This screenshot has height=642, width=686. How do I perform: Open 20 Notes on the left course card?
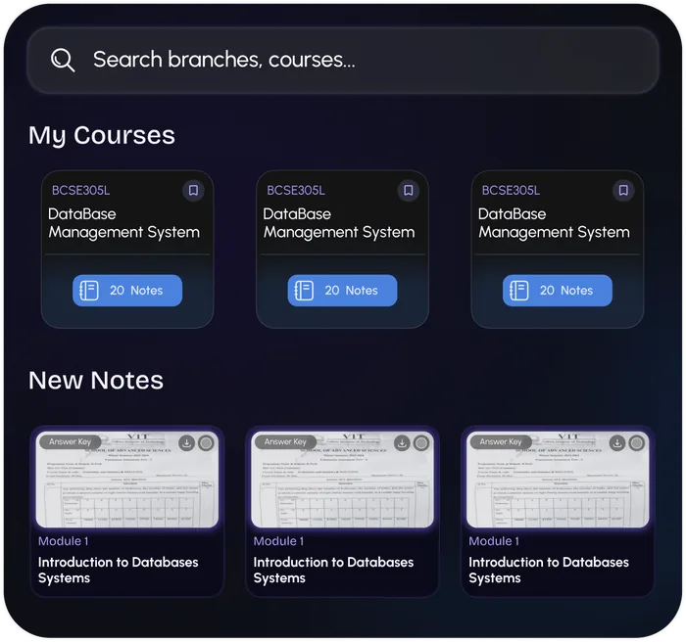pos(127,291)
